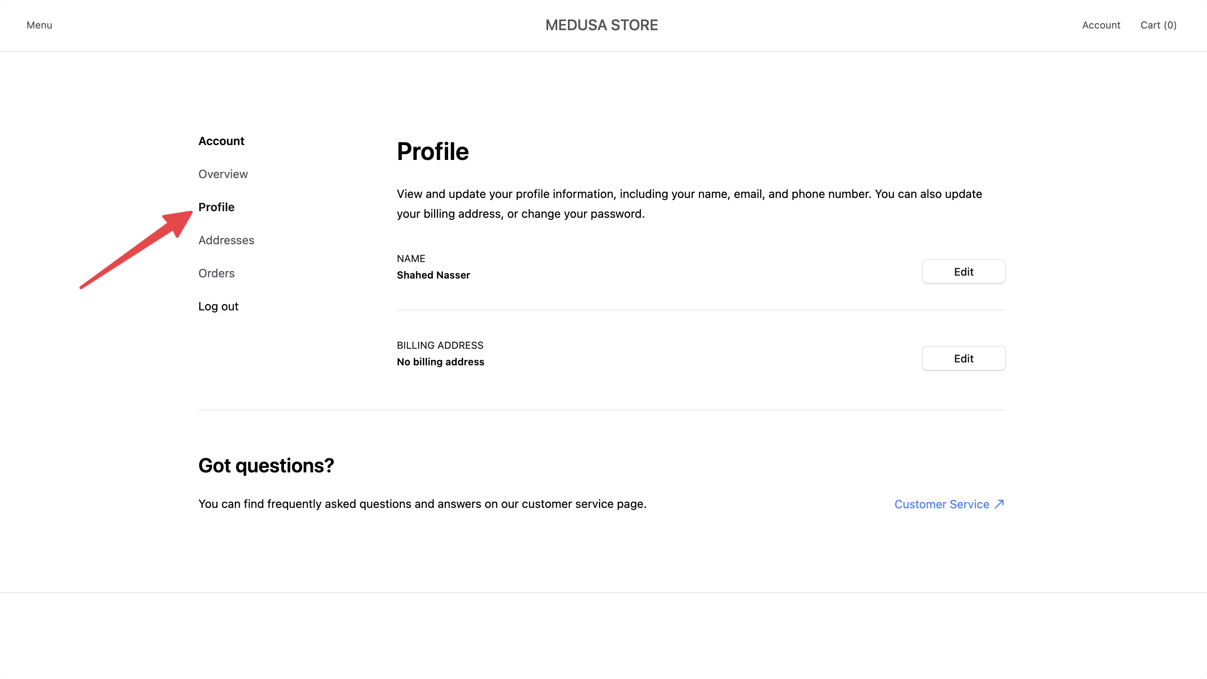This screenshot has height=679, width=1207.
Task: Open the Cart
Action: click(1158, 25)
